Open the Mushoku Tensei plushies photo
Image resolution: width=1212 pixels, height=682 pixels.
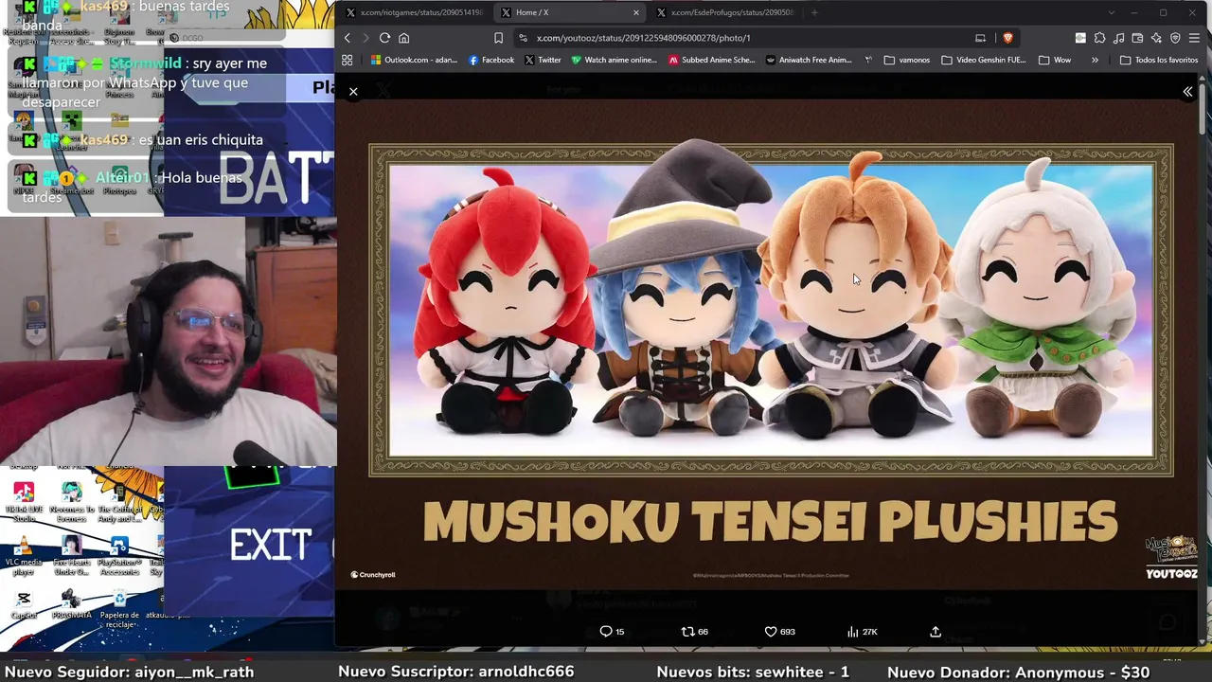[771, 347]
